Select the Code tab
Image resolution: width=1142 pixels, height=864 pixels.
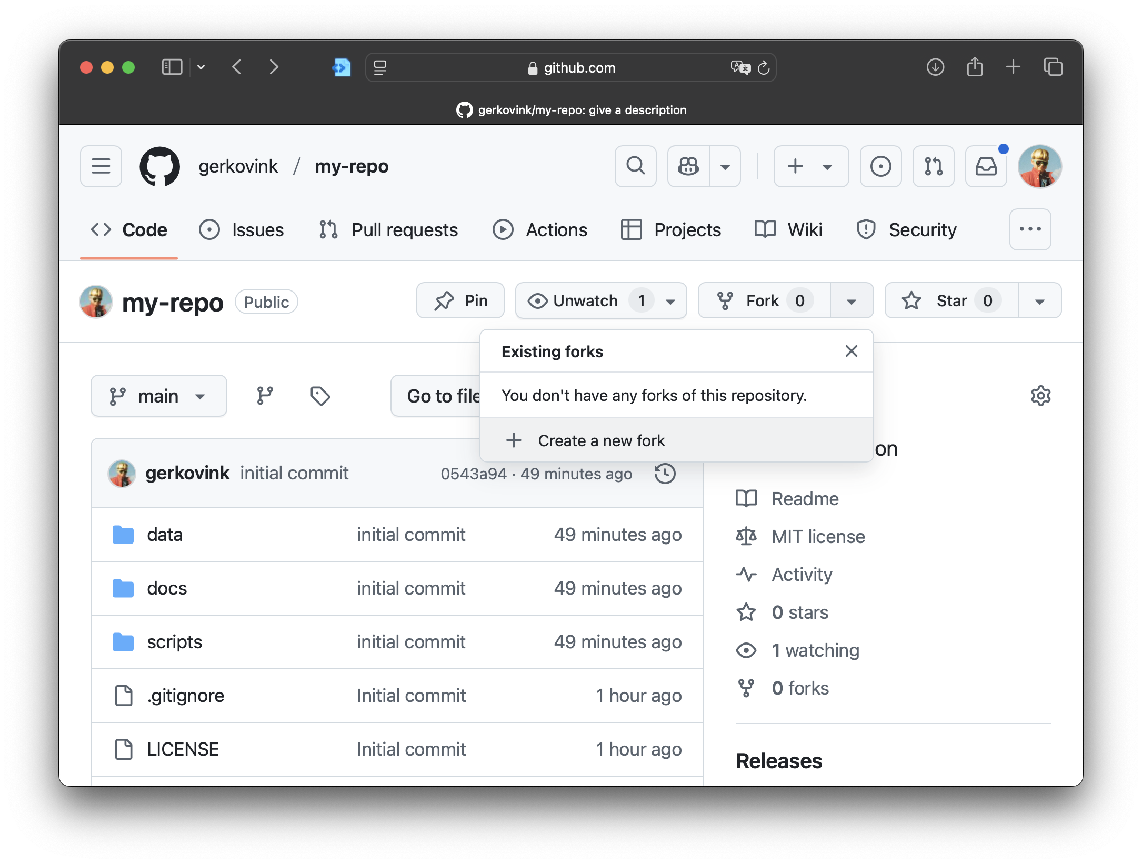pyautogui.click(x=129, y=230)
